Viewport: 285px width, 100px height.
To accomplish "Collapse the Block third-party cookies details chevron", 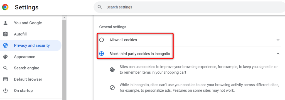I will pyautogui.click(x=278, y=54).
